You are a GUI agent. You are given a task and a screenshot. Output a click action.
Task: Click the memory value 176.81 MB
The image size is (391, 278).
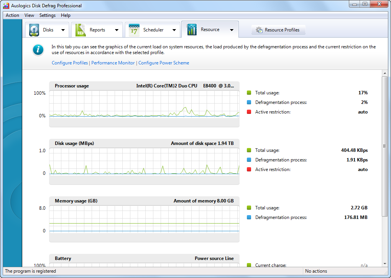tap(356, 217)
